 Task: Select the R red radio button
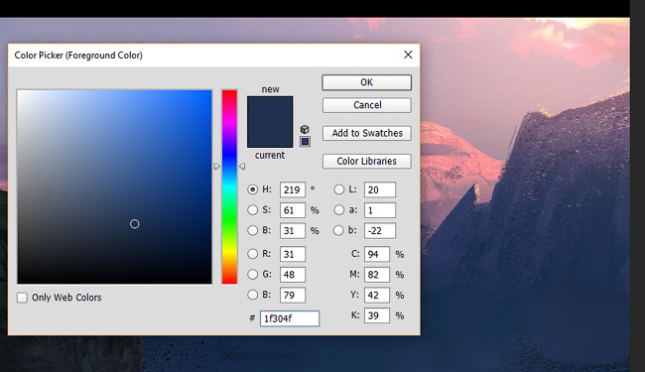253,254
